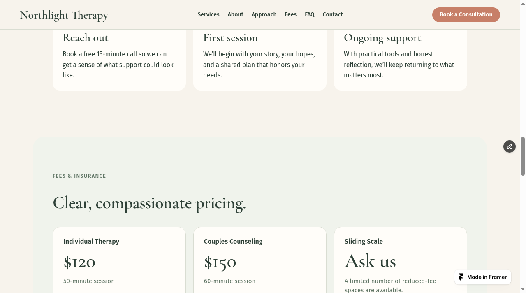The width and height of the screenshot is (526, 293).
Task: Click the Couples Counseling pricing card
Action: tap(260, 260)
